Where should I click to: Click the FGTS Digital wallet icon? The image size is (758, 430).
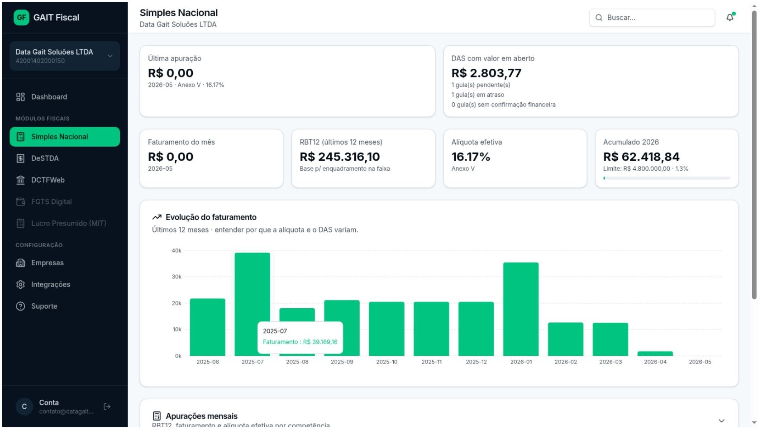20,202
